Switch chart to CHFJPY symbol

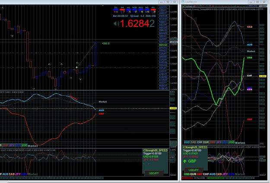coord(163,68)
